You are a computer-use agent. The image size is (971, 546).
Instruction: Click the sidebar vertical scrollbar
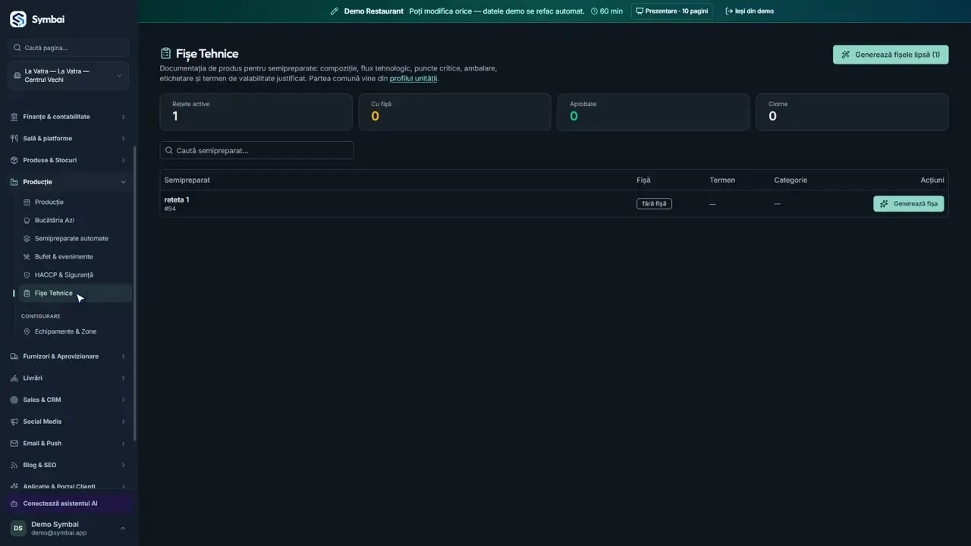135,294
